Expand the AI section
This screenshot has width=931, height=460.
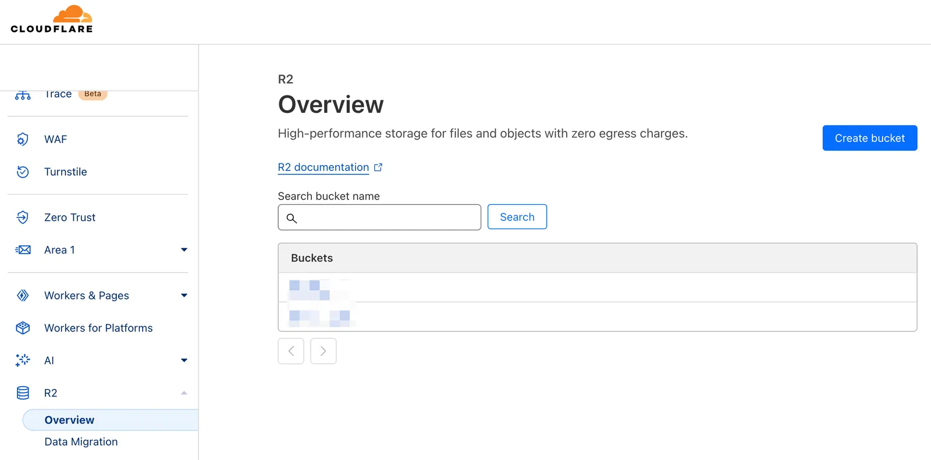(x=184, y=360)
